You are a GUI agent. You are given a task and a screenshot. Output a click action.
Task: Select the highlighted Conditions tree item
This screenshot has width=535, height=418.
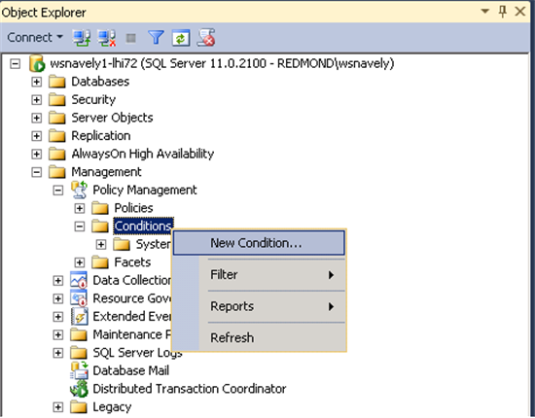(x=143, y=226)
